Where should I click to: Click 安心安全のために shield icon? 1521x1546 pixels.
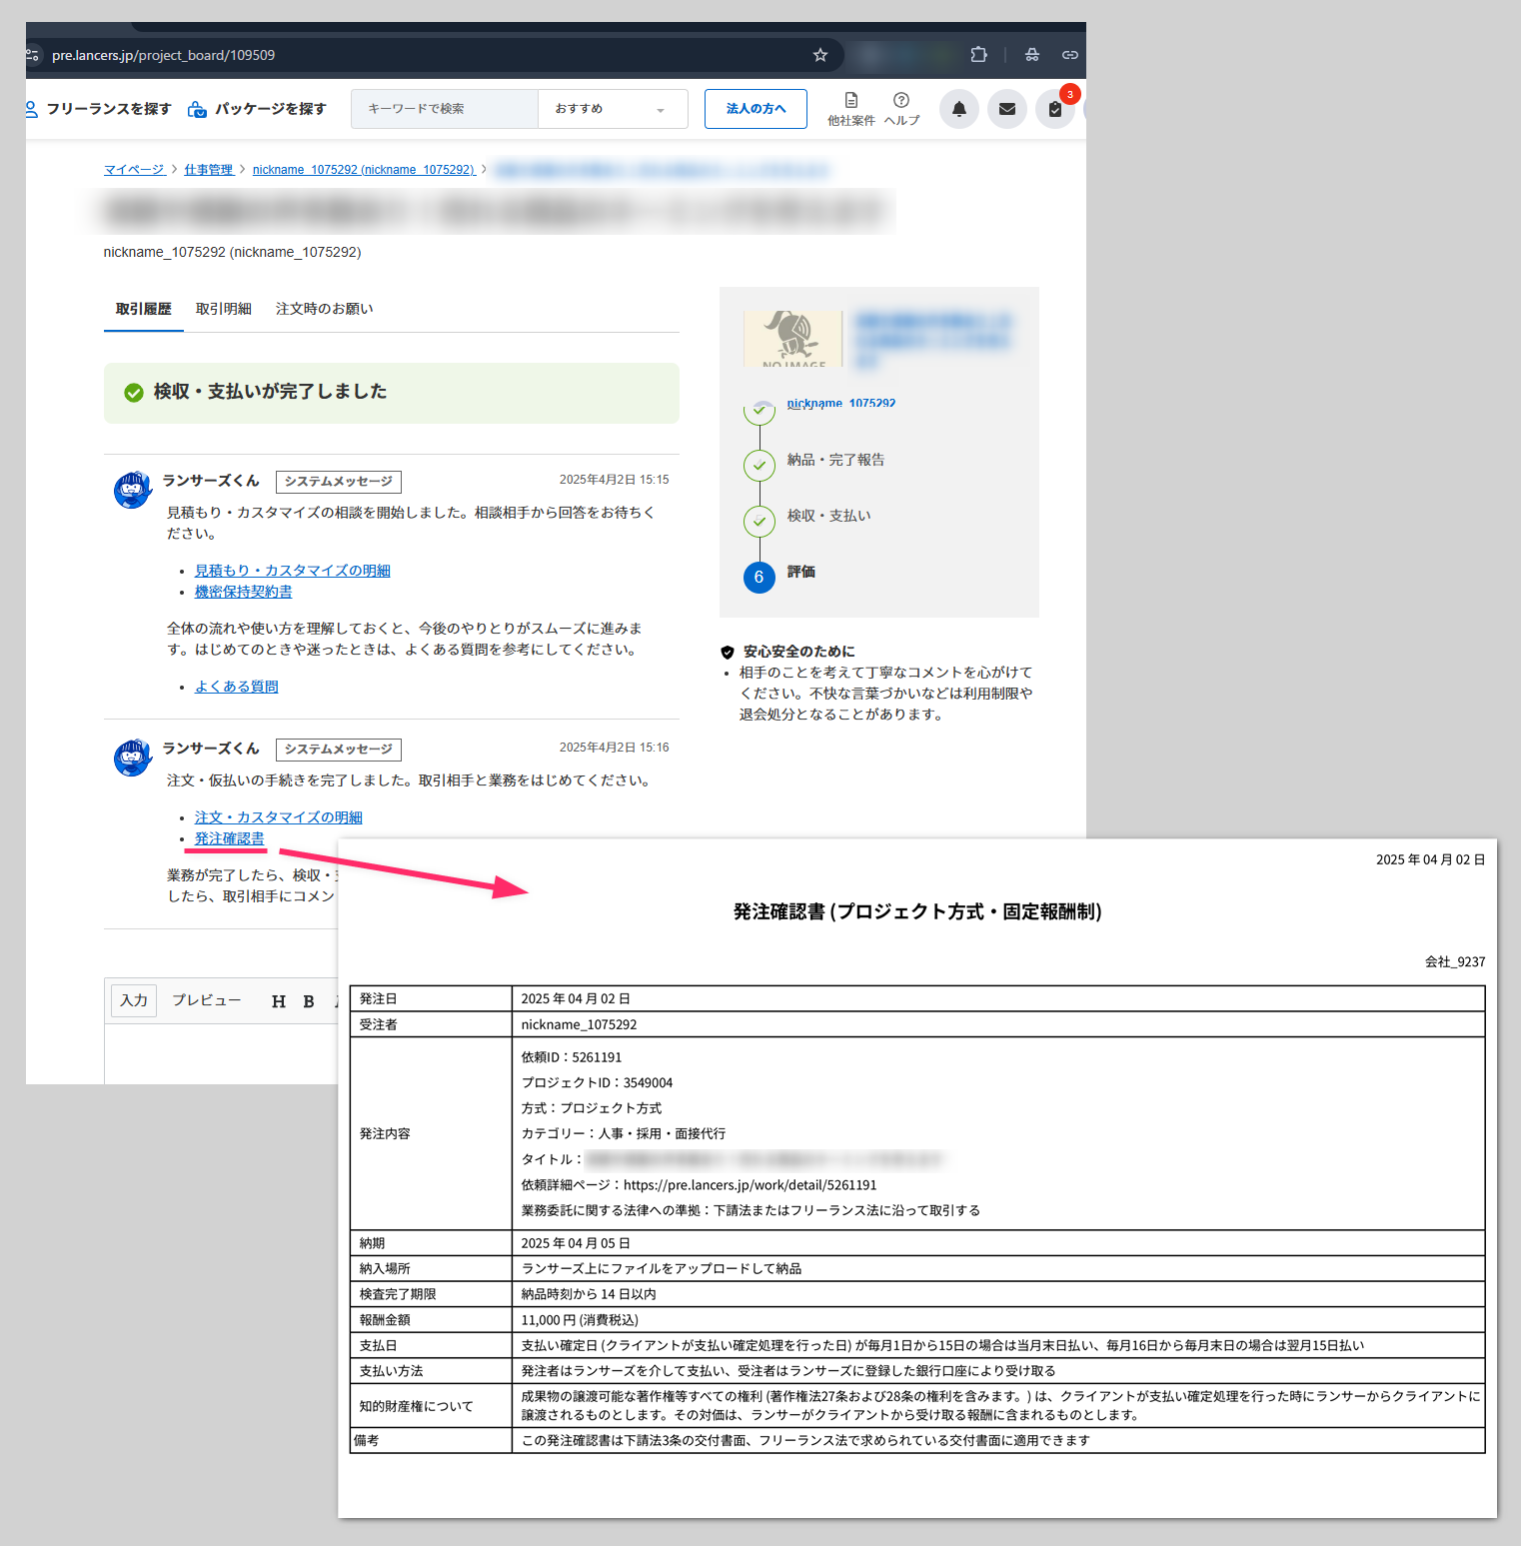[728, 652]
